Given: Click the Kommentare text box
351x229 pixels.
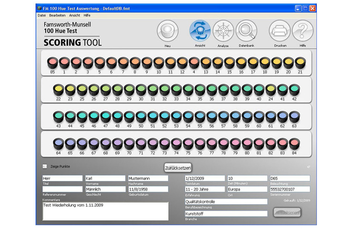Looking at the screenshot, I should click(105, 211).
